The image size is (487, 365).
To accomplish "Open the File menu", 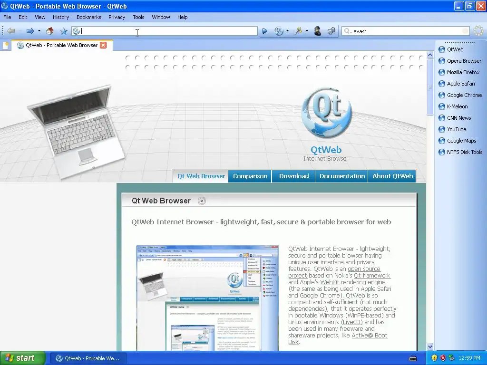I will point(7,17).
